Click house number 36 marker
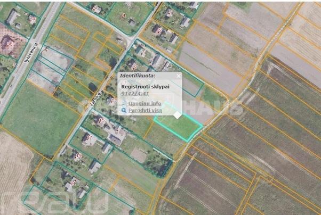 coord(10,44)
